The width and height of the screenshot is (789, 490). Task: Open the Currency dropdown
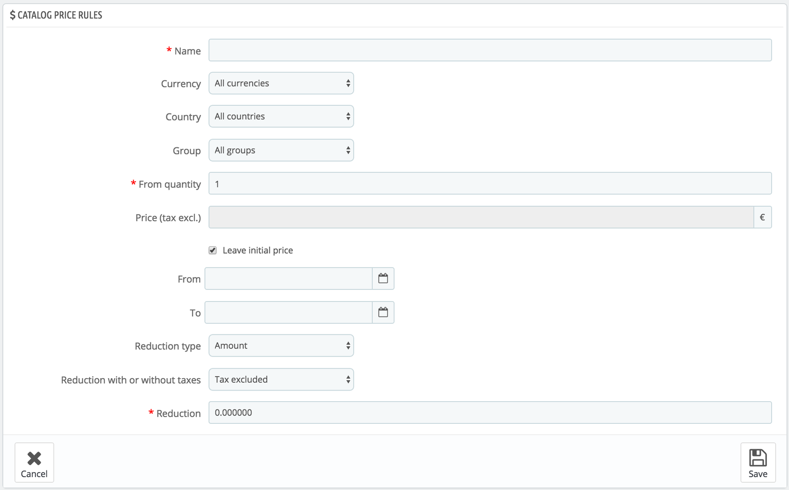point(281,83)
